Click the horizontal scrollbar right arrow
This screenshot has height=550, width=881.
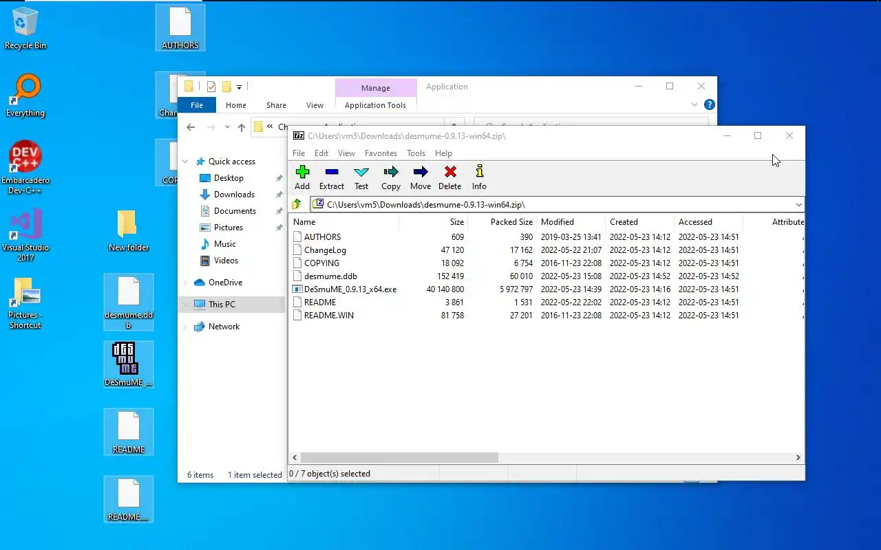(798, 457)
